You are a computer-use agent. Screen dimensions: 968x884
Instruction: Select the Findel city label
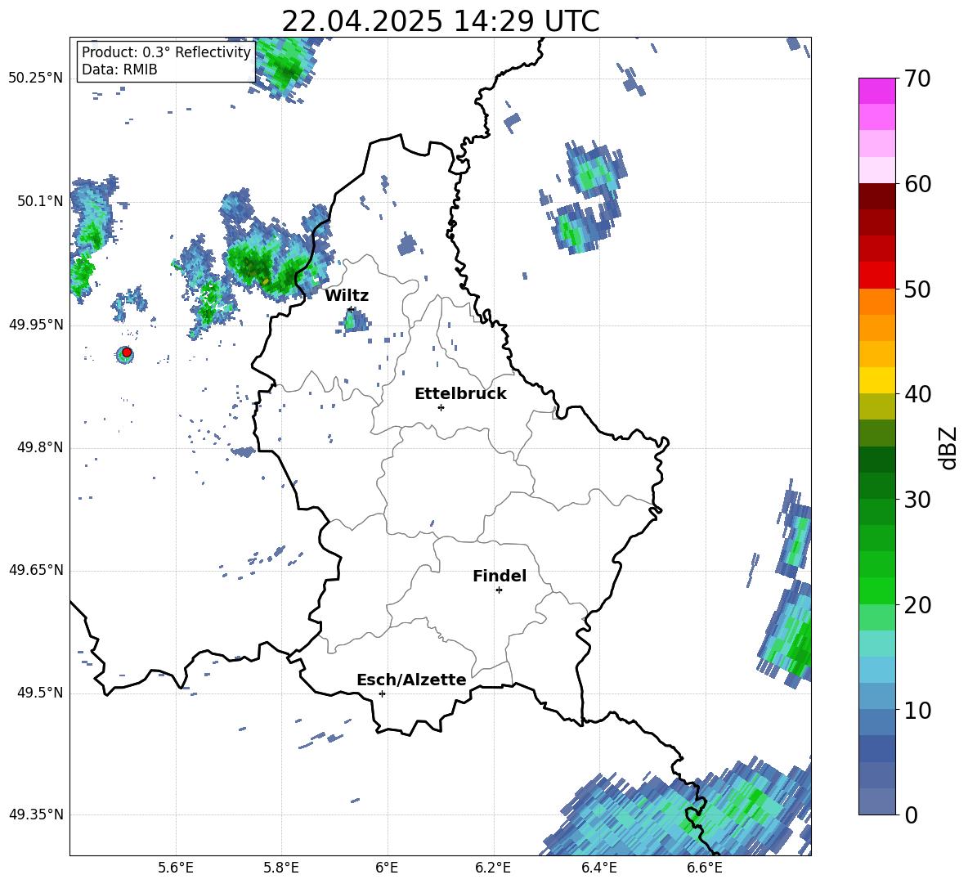(x=500, y=576)
